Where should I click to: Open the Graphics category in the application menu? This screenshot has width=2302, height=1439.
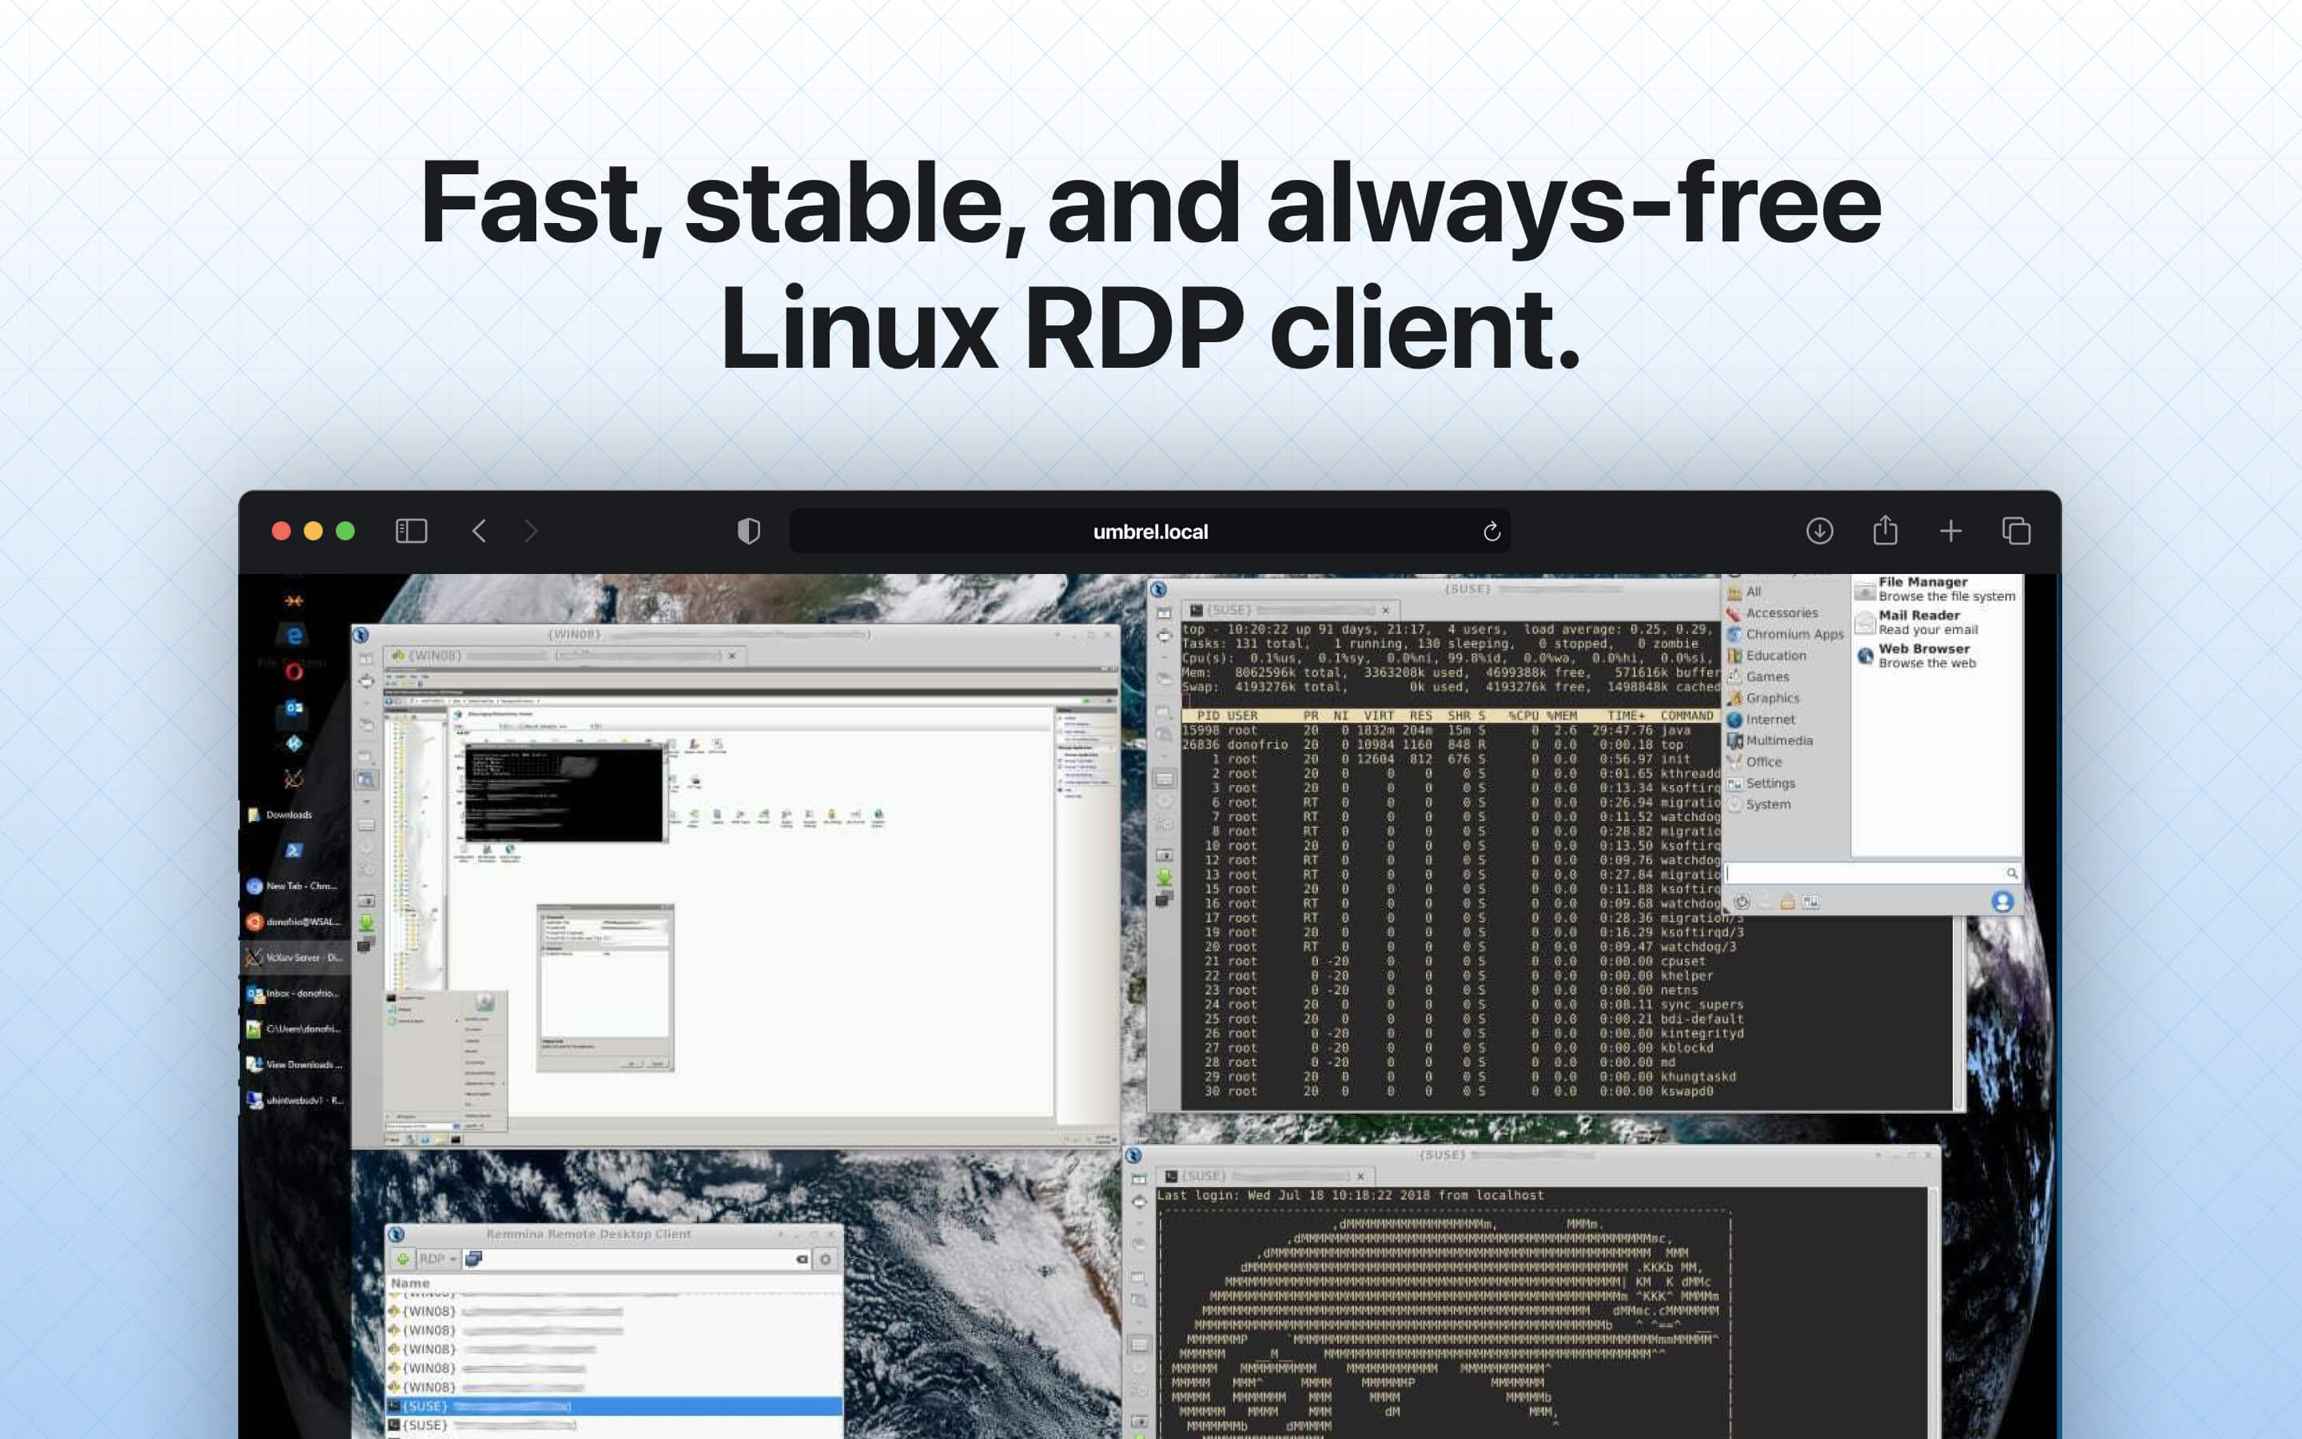(1773, 699)
